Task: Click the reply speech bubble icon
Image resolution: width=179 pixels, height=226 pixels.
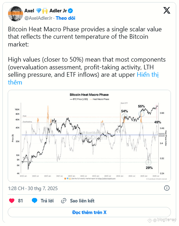Action: [34, 201]
